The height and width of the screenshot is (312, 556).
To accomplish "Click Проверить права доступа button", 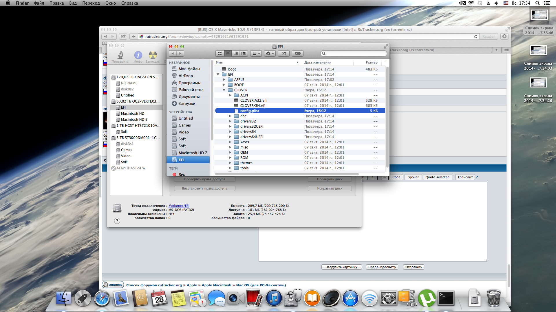I will (x=205, y=179).
